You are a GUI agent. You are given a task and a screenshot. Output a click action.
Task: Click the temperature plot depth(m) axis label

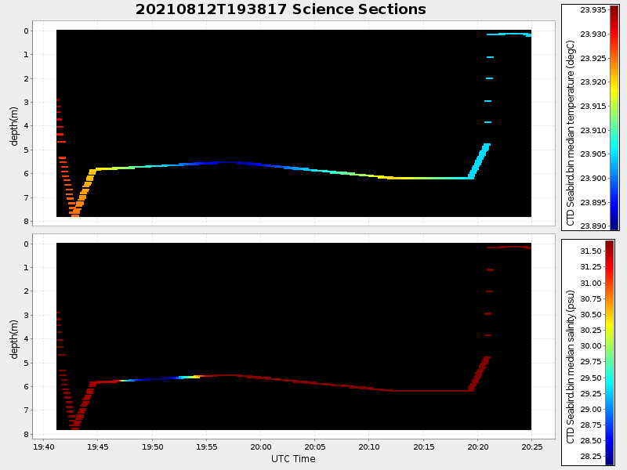coord(14,126)
